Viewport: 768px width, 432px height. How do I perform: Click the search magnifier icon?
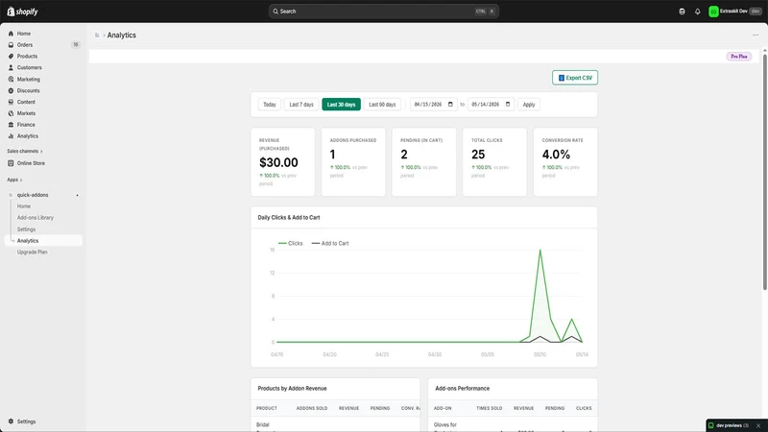tap(276, 12)
